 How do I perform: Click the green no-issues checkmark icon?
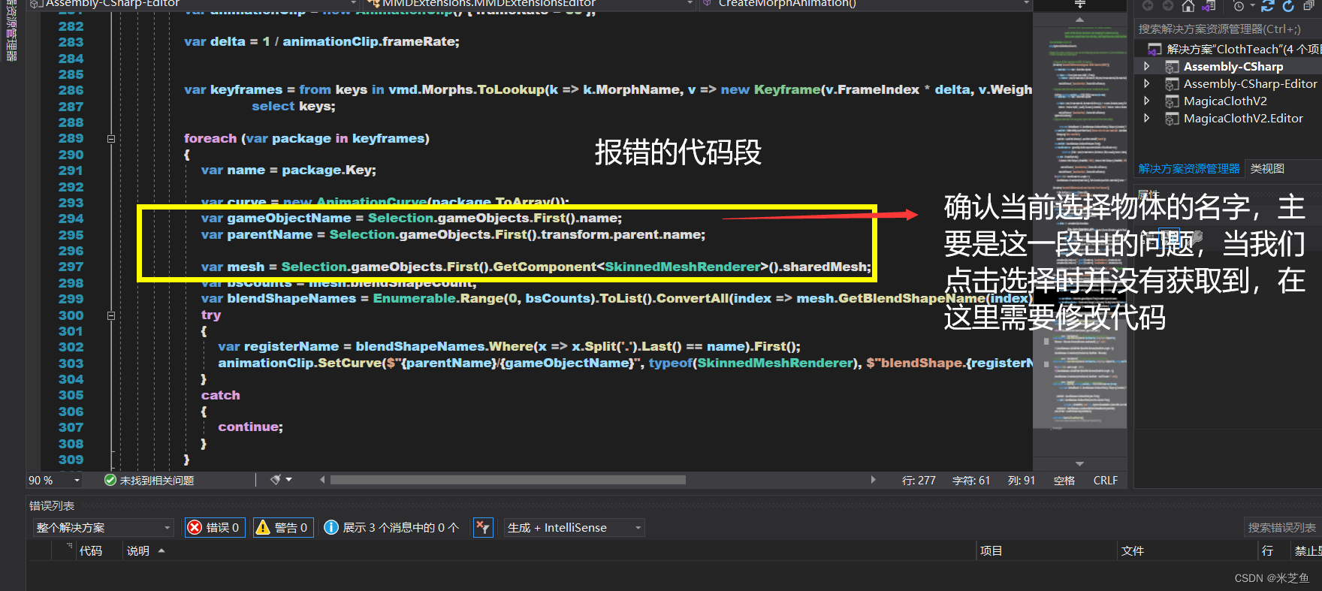[110, 480]
